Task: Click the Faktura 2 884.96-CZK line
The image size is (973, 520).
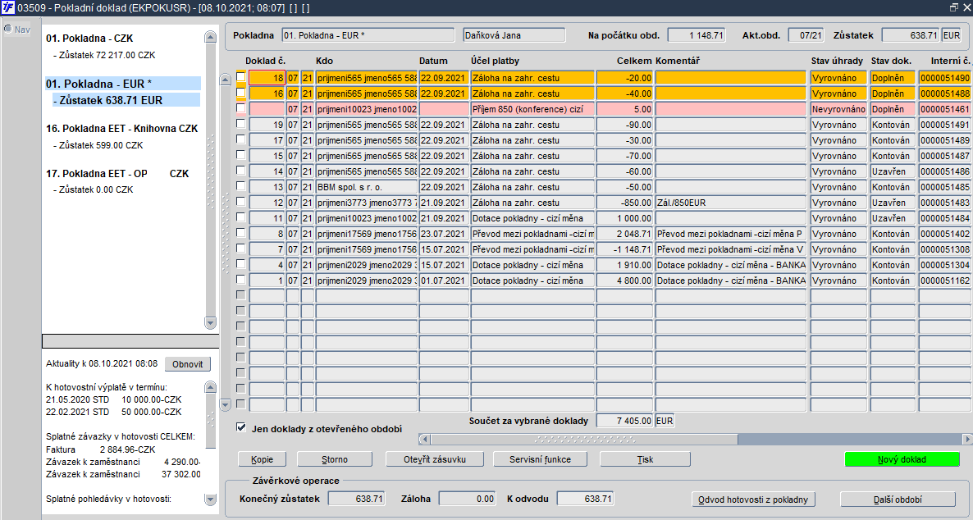Action: [x=101, y=449]
